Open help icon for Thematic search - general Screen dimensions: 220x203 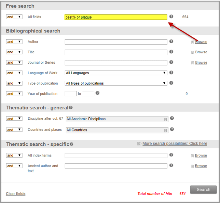(71, 108)
